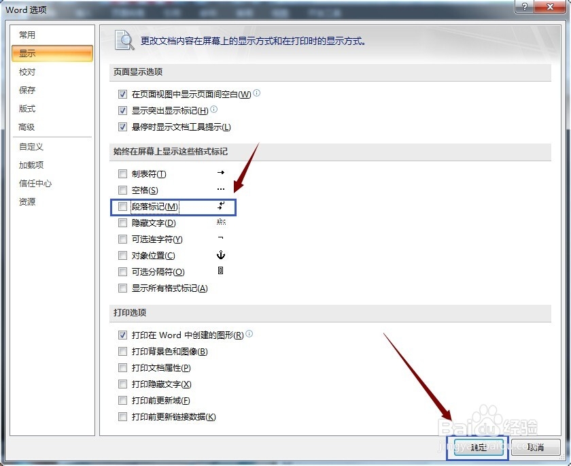This screenshot has height=466, width=571.
Task: Check 打印文档属性 option
Action: point(122,367)
